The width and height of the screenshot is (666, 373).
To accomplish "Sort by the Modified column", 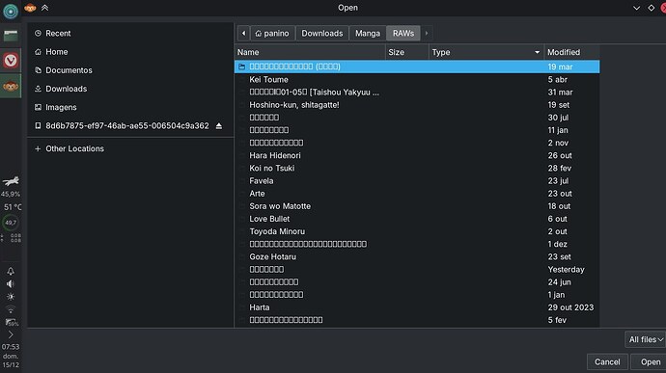I will (x=571, y=52).
